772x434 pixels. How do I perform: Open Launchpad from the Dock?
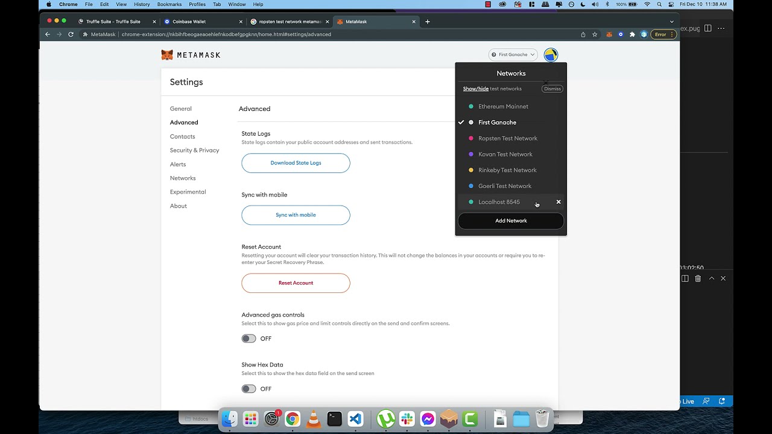(x=250, y=418)
